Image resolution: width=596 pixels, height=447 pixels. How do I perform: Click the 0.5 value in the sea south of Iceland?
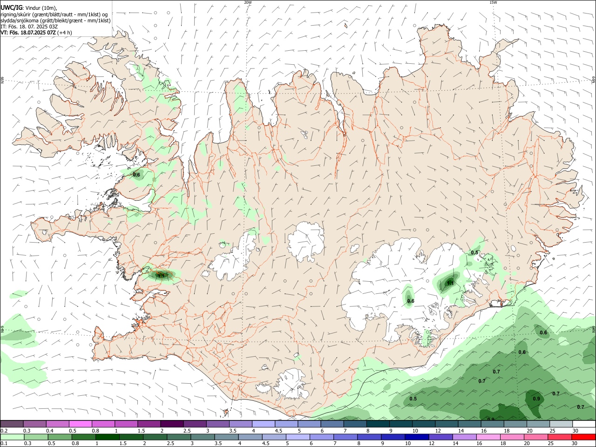click(413, 399)
